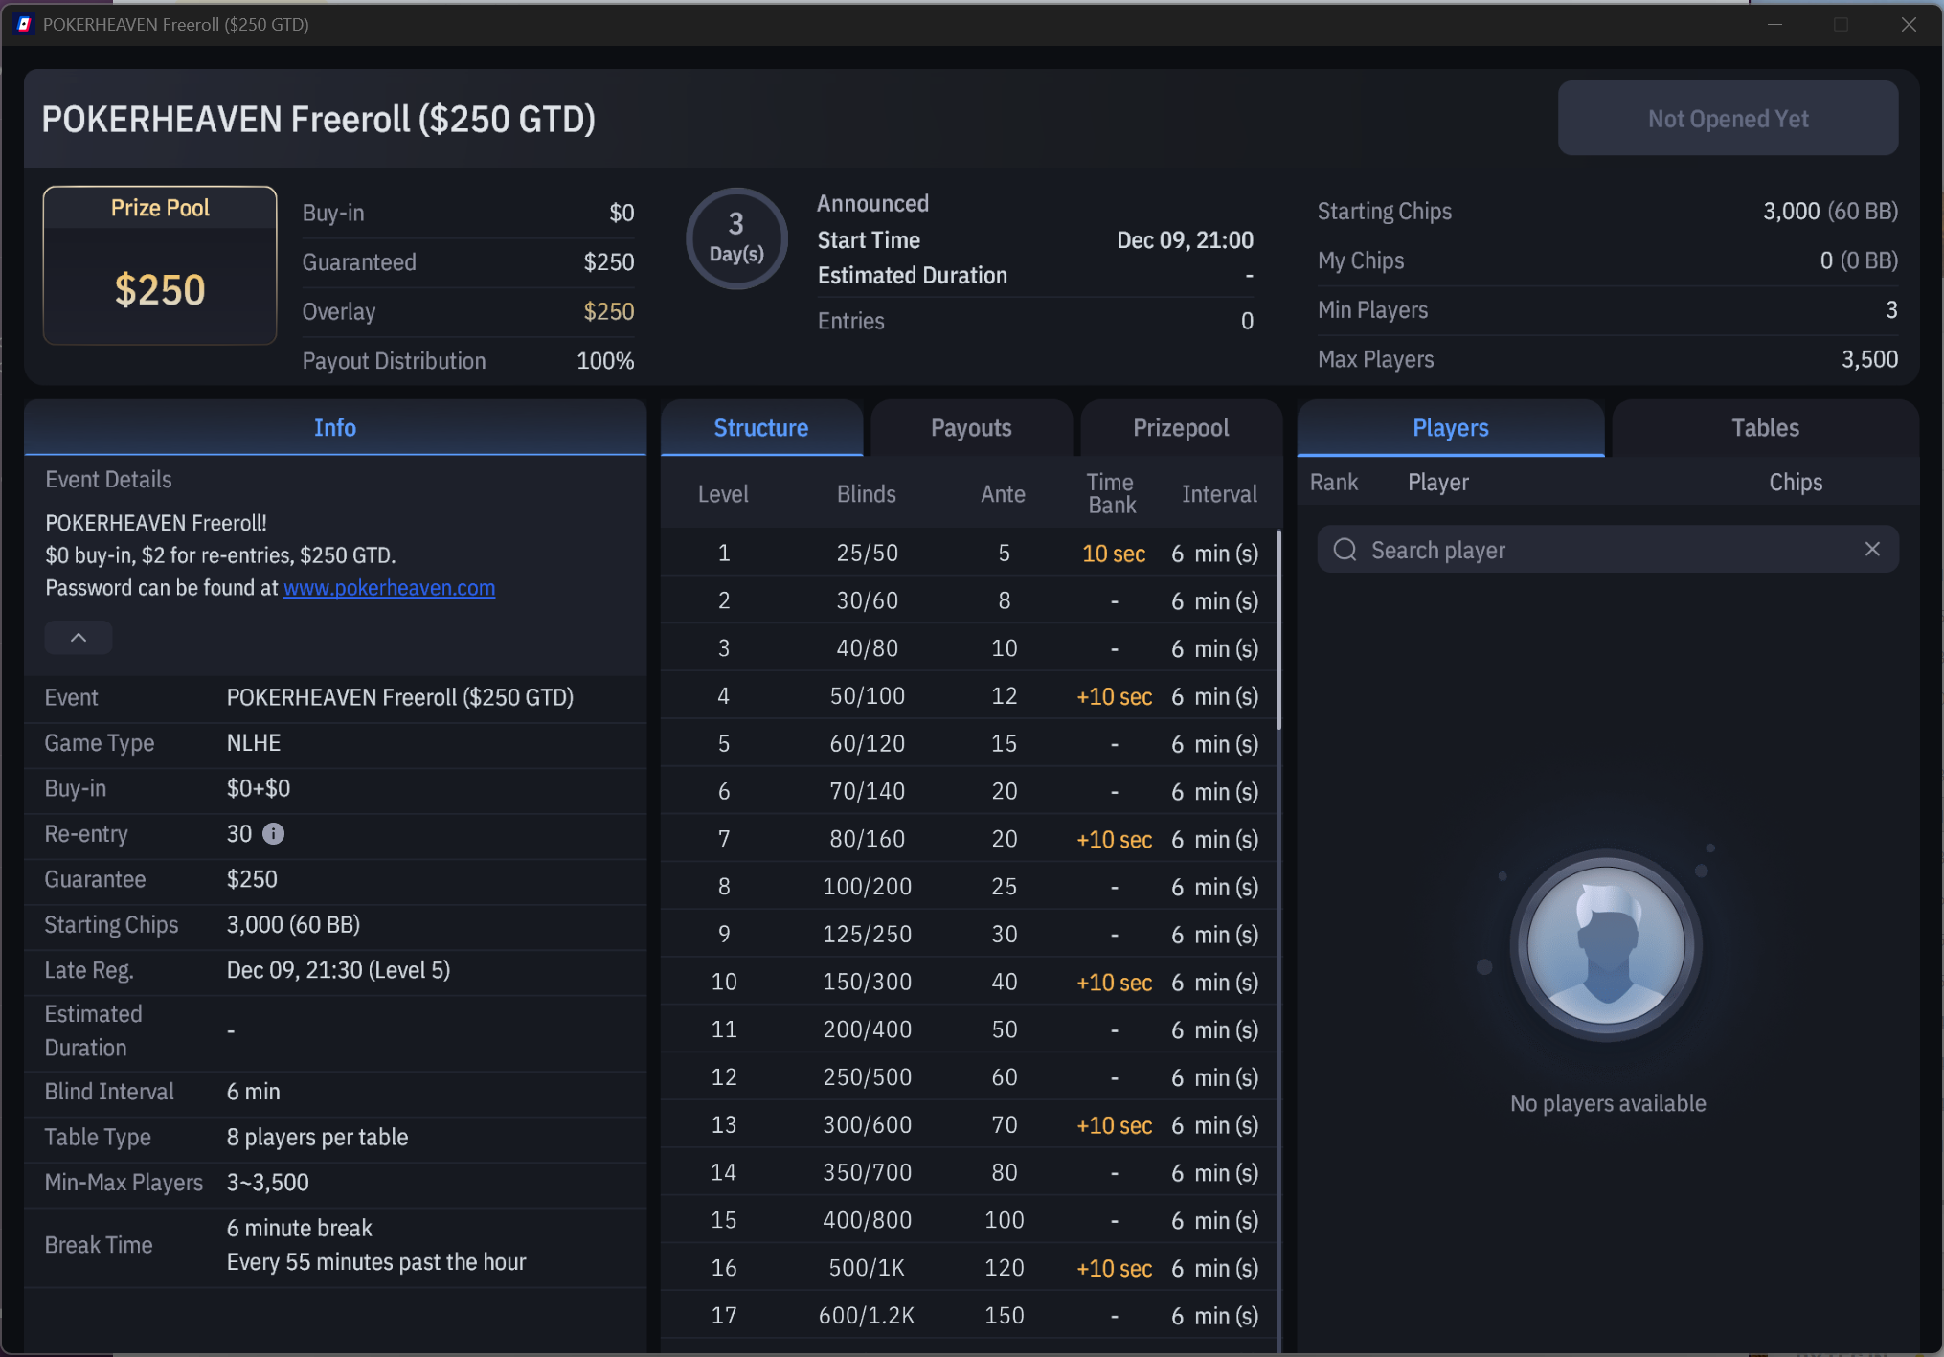
Task: Select the Players tab
Action: click(1451, 428)
